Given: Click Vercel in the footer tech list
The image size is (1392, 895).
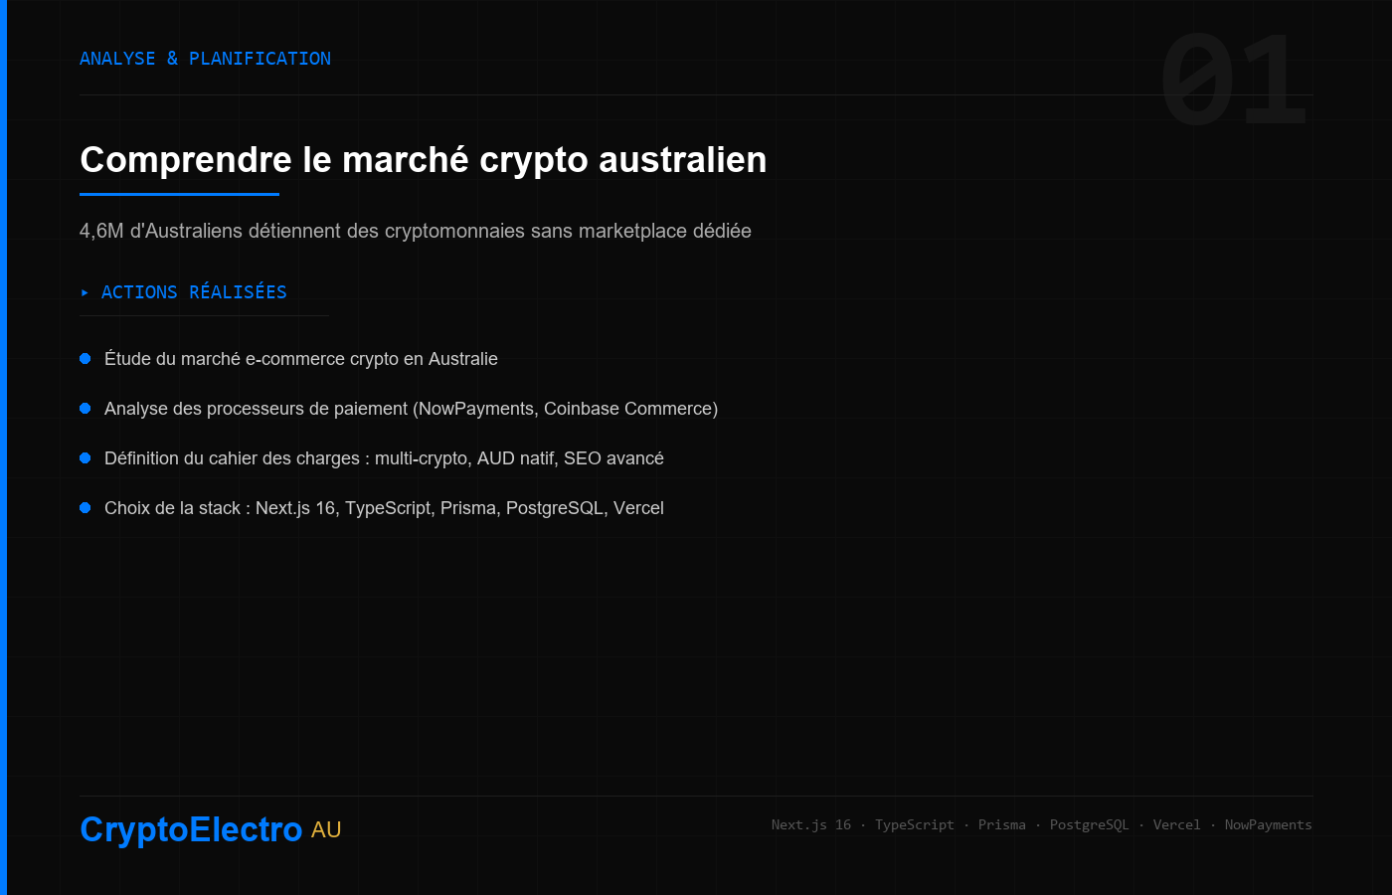Looking at the screenshot, I should click(x=1177, y=825).
